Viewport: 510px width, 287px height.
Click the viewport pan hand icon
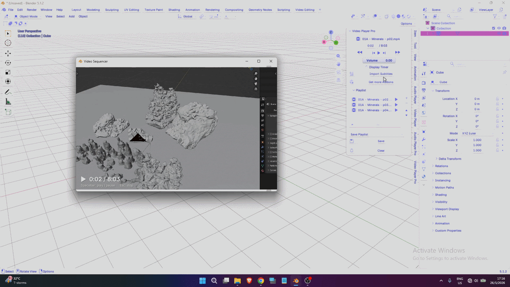click(x=338, y=64)
